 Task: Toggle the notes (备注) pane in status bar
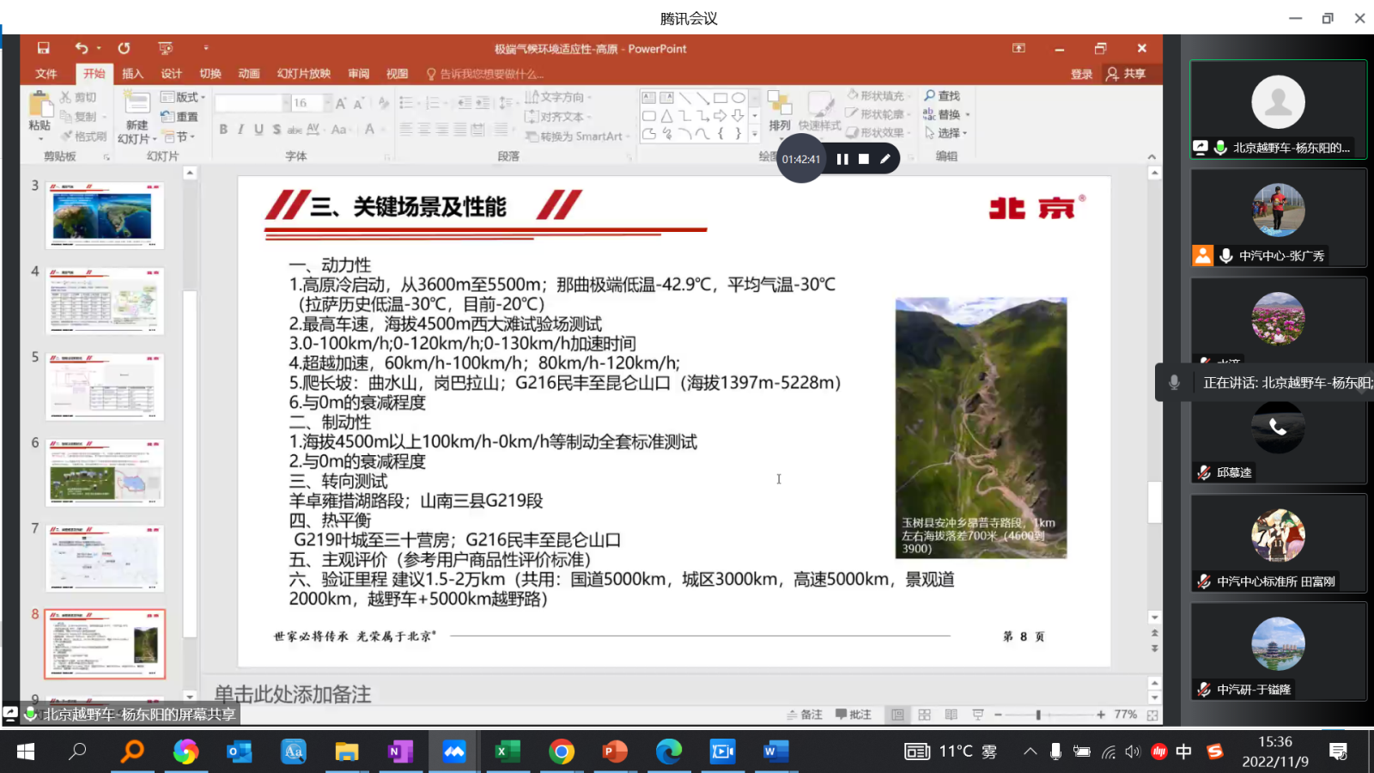coord(805,715)
